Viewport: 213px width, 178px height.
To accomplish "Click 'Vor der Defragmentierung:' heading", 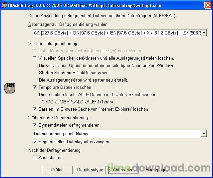I will tap(53, 44).
